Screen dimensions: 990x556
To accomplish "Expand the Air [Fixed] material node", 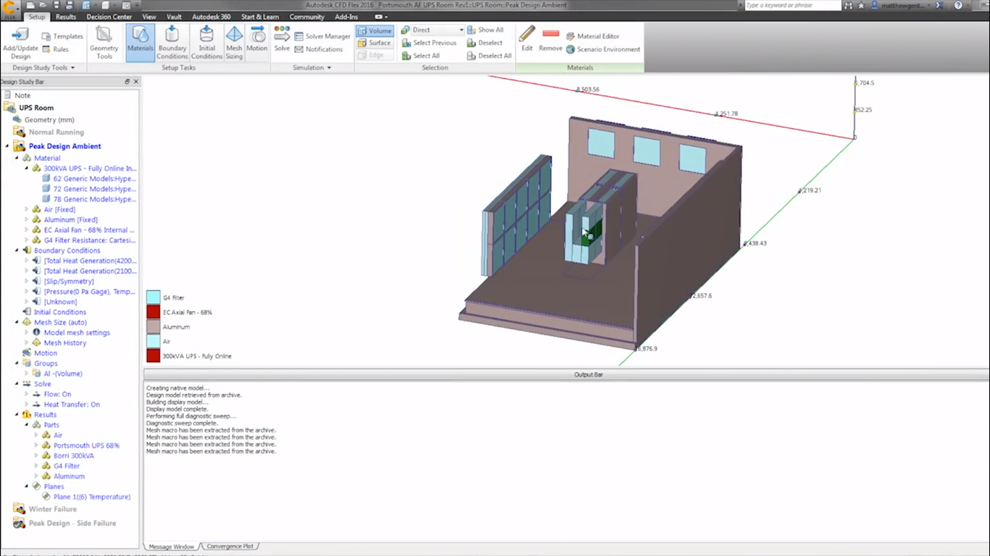I will click(27, 209).
